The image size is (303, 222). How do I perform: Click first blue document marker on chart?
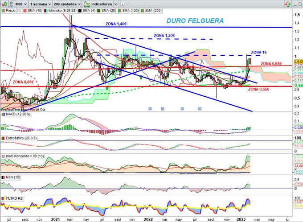150,109
